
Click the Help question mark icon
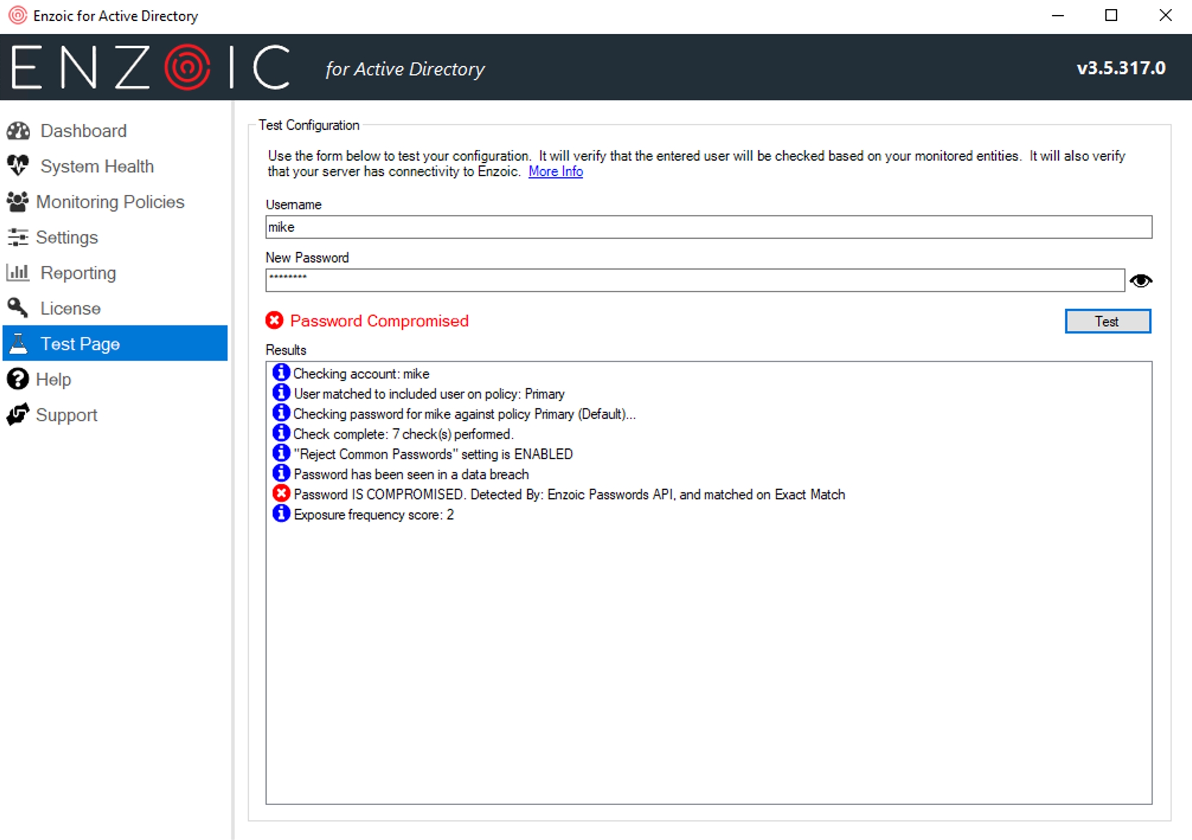[x=17, y=379]
